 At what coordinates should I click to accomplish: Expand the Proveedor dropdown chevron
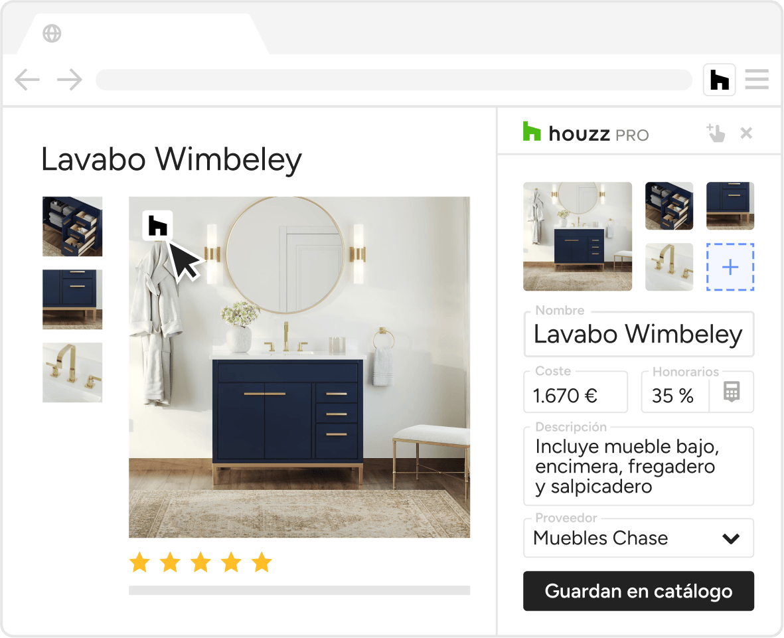click(x=731, y=538)
